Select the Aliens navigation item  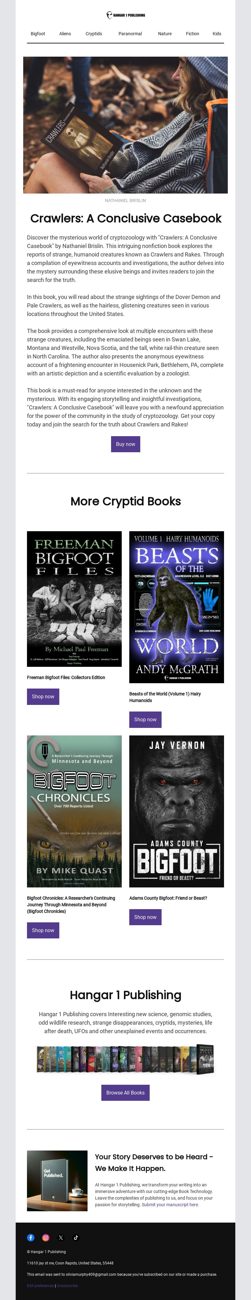[65, 34]
